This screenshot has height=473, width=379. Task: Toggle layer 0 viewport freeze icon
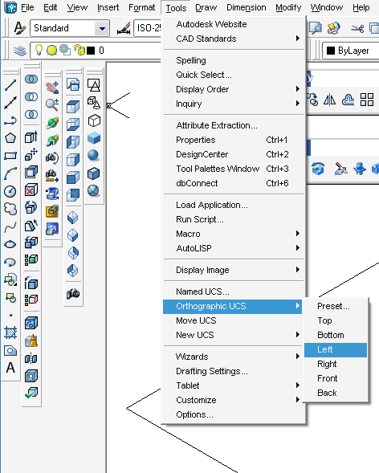pyautogui.click(x=65, y=50)
